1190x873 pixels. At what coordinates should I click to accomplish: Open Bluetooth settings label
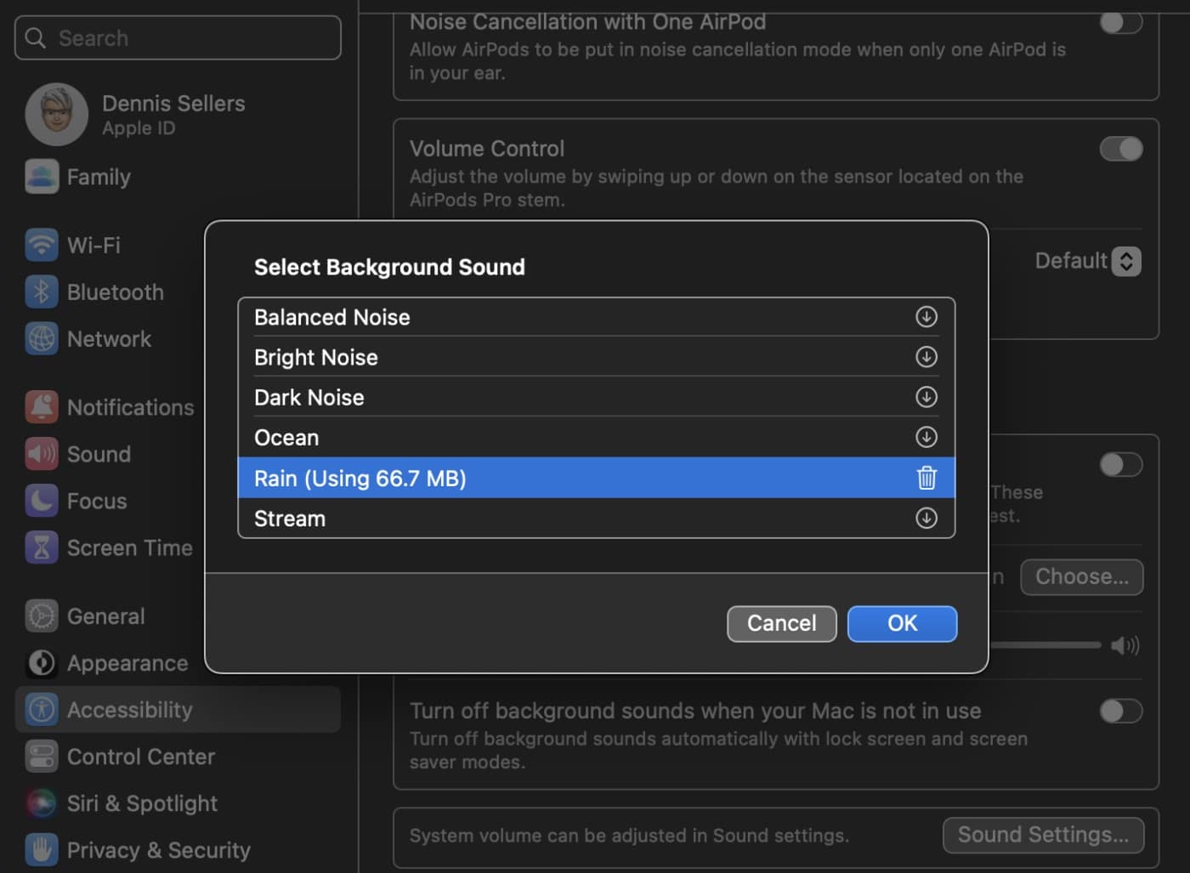116,292
